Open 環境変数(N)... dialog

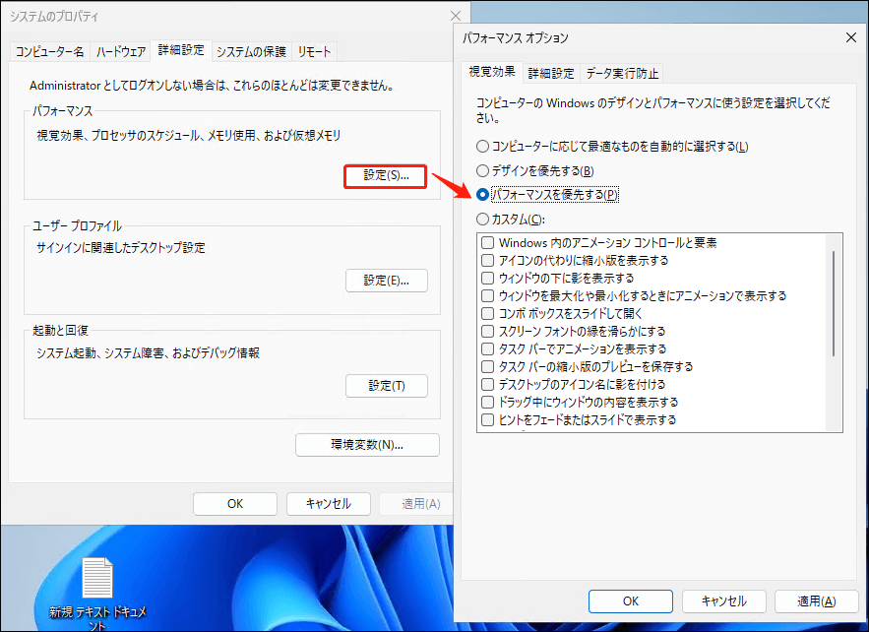[x=367, y=445]
